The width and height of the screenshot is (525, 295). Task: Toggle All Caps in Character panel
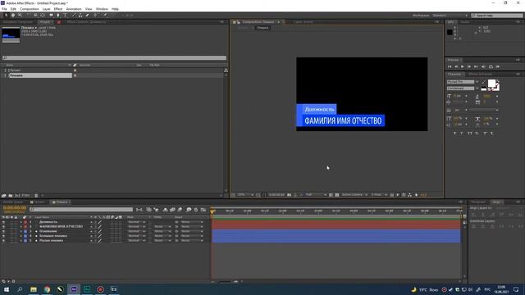470,133
